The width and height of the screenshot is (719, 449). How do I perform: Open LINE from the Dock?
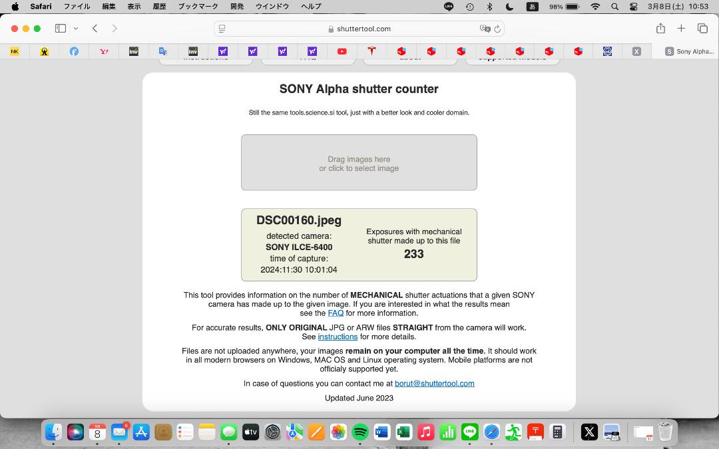pyautogui.click(x=469, y=432)
